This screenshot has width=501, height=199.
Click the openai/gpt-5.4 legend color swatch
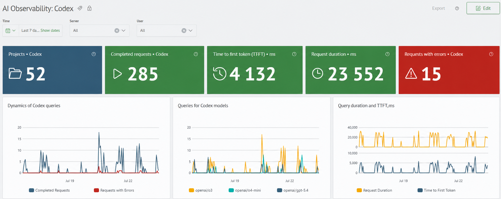279,190
